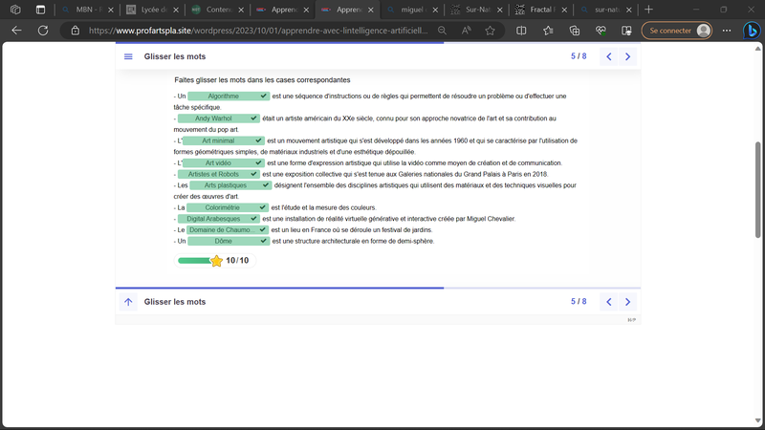
Task: Go to previous slide in top header
Action: (609, 56)
